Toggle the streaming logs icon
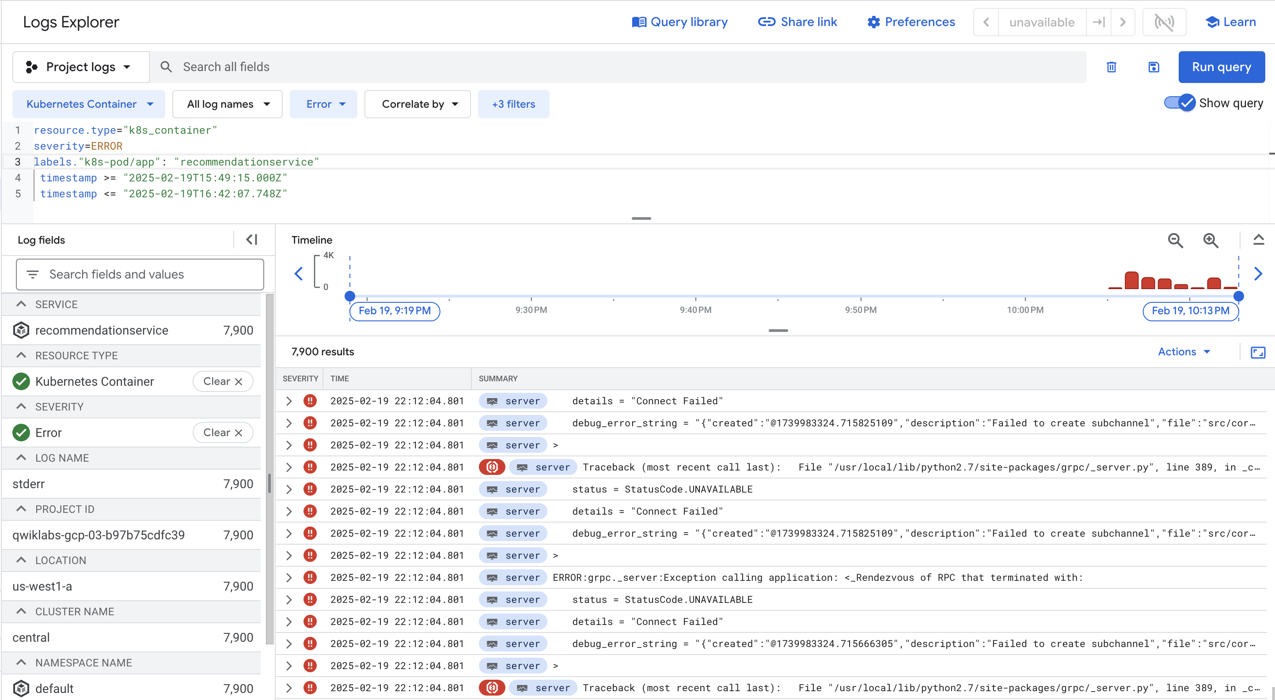The height and width of the screenshot is (700, 1275). click(1164, 22)
